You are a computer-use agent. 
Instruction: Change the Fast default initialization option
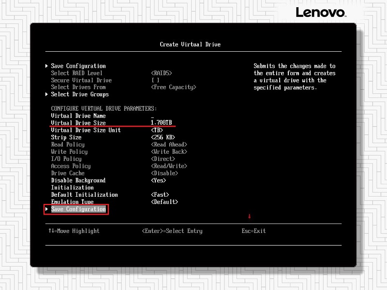pos(160,195)
